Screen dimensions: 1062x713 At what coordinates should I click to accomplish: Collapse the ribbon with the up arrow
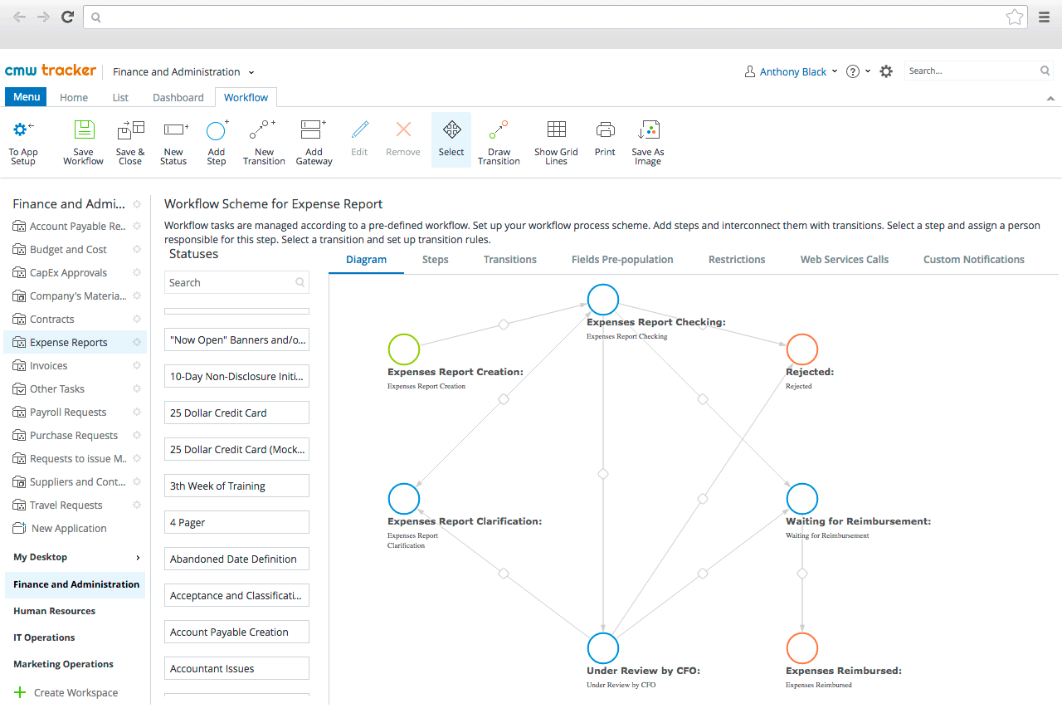1051,98
